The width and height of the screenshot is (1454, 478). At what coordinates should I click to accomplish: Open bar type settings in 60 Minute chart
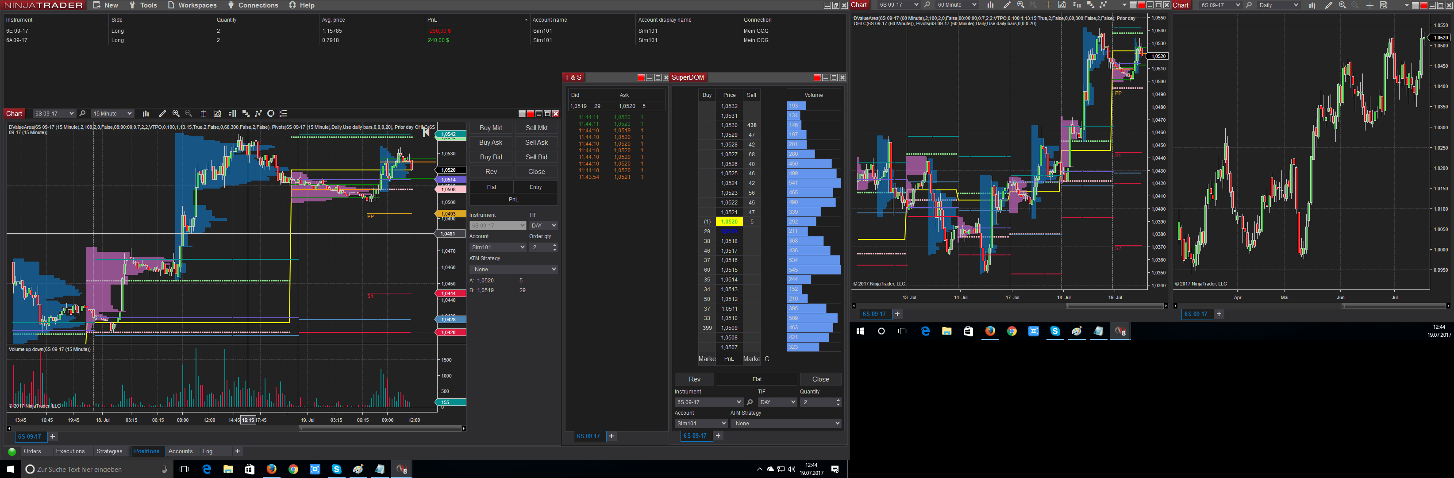coord(990,5)
